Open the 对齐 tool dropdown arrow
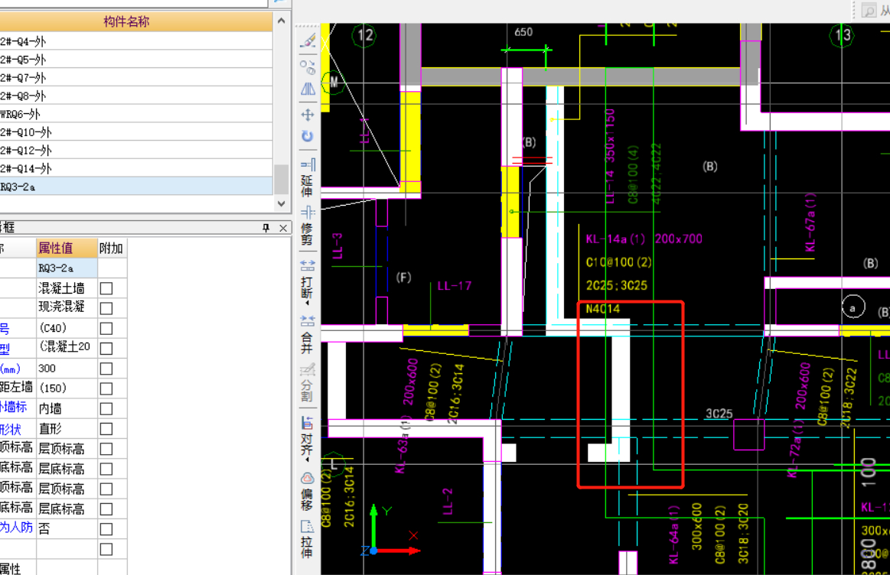Image resolution: width=890 pixels, height=575 pixels. pyautogui.click(x=307, y=460)
